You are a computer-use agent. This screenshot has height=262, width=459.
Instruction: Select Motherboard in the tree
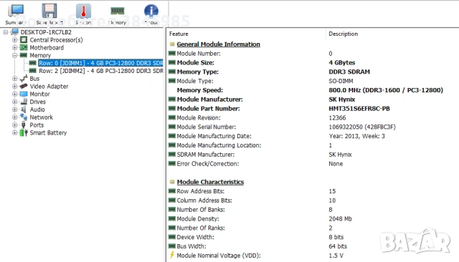(x=47, y=48)
